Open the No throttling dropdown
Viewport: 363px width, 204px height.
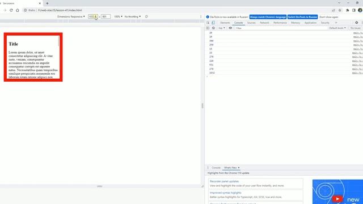133,16
